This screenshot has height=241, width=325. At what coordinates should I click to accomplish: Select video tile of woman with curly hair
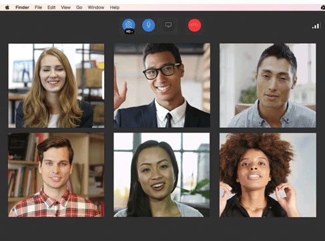(x=268, y=175)
